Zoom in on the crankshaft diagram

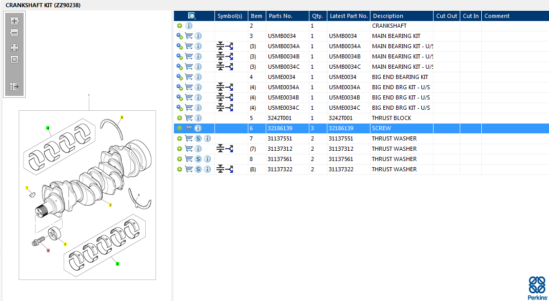click(x=14, y=21)
